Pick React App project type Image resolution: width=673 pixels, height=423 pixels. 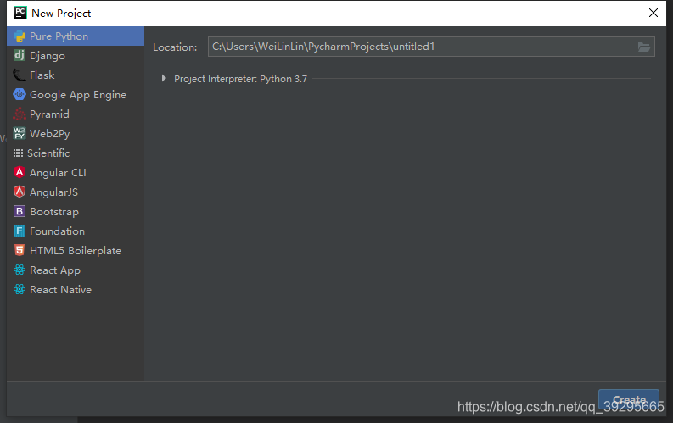pos(54,270)
